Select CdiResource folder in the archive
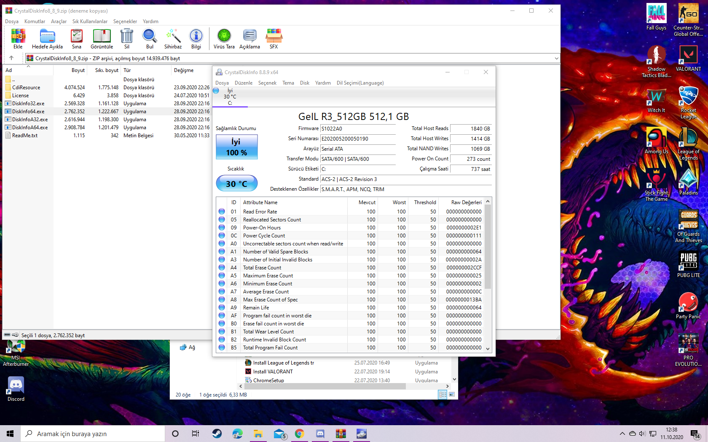Viewport: 708px width, 442px height. click(x=26, y=88)
